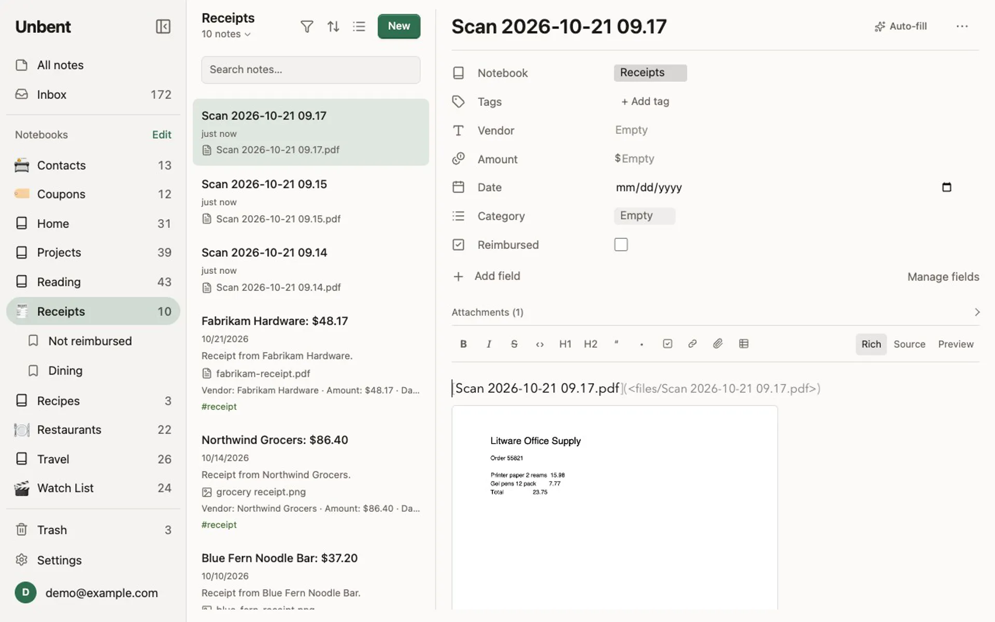Open the date picker calendar icon

[946, 187]
